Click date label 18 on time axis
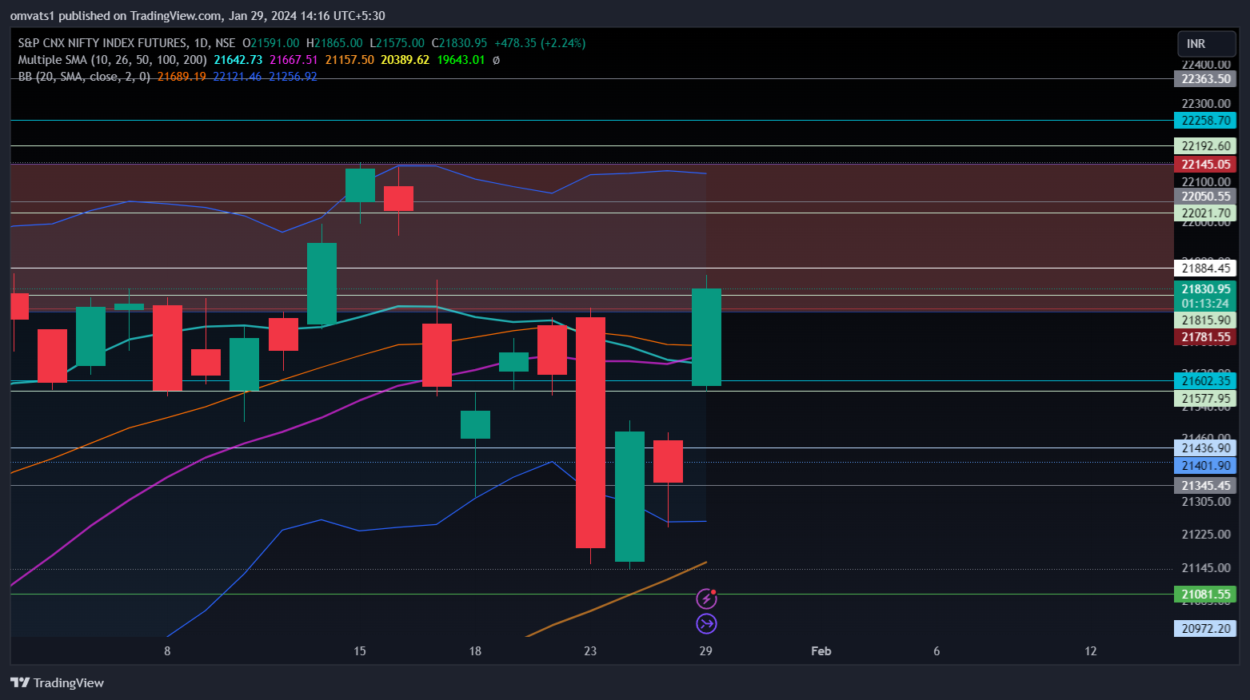 pyautogui.click(x=475, y=651)
